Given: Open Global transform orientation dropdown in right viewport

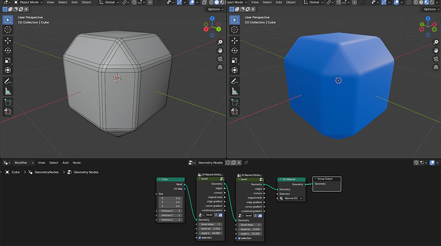Looking at the screenshot, I should 314,3.
